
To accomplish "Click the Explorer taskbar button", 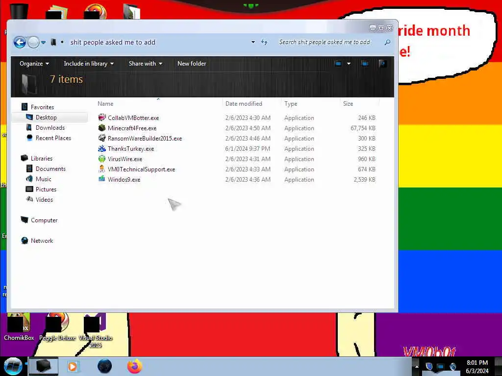I will click(x=44, y=366).
